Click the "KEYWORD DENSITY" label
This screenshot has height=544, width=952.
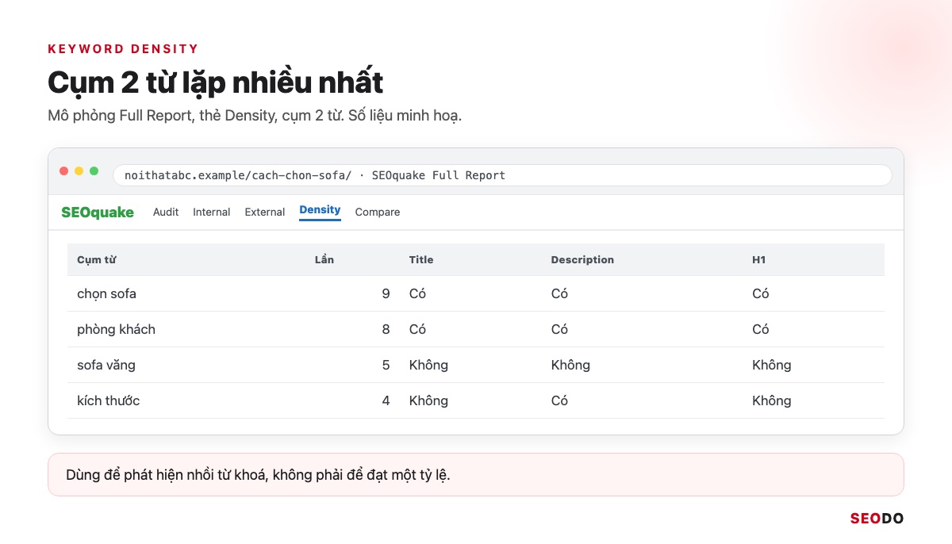pos(123,48)
